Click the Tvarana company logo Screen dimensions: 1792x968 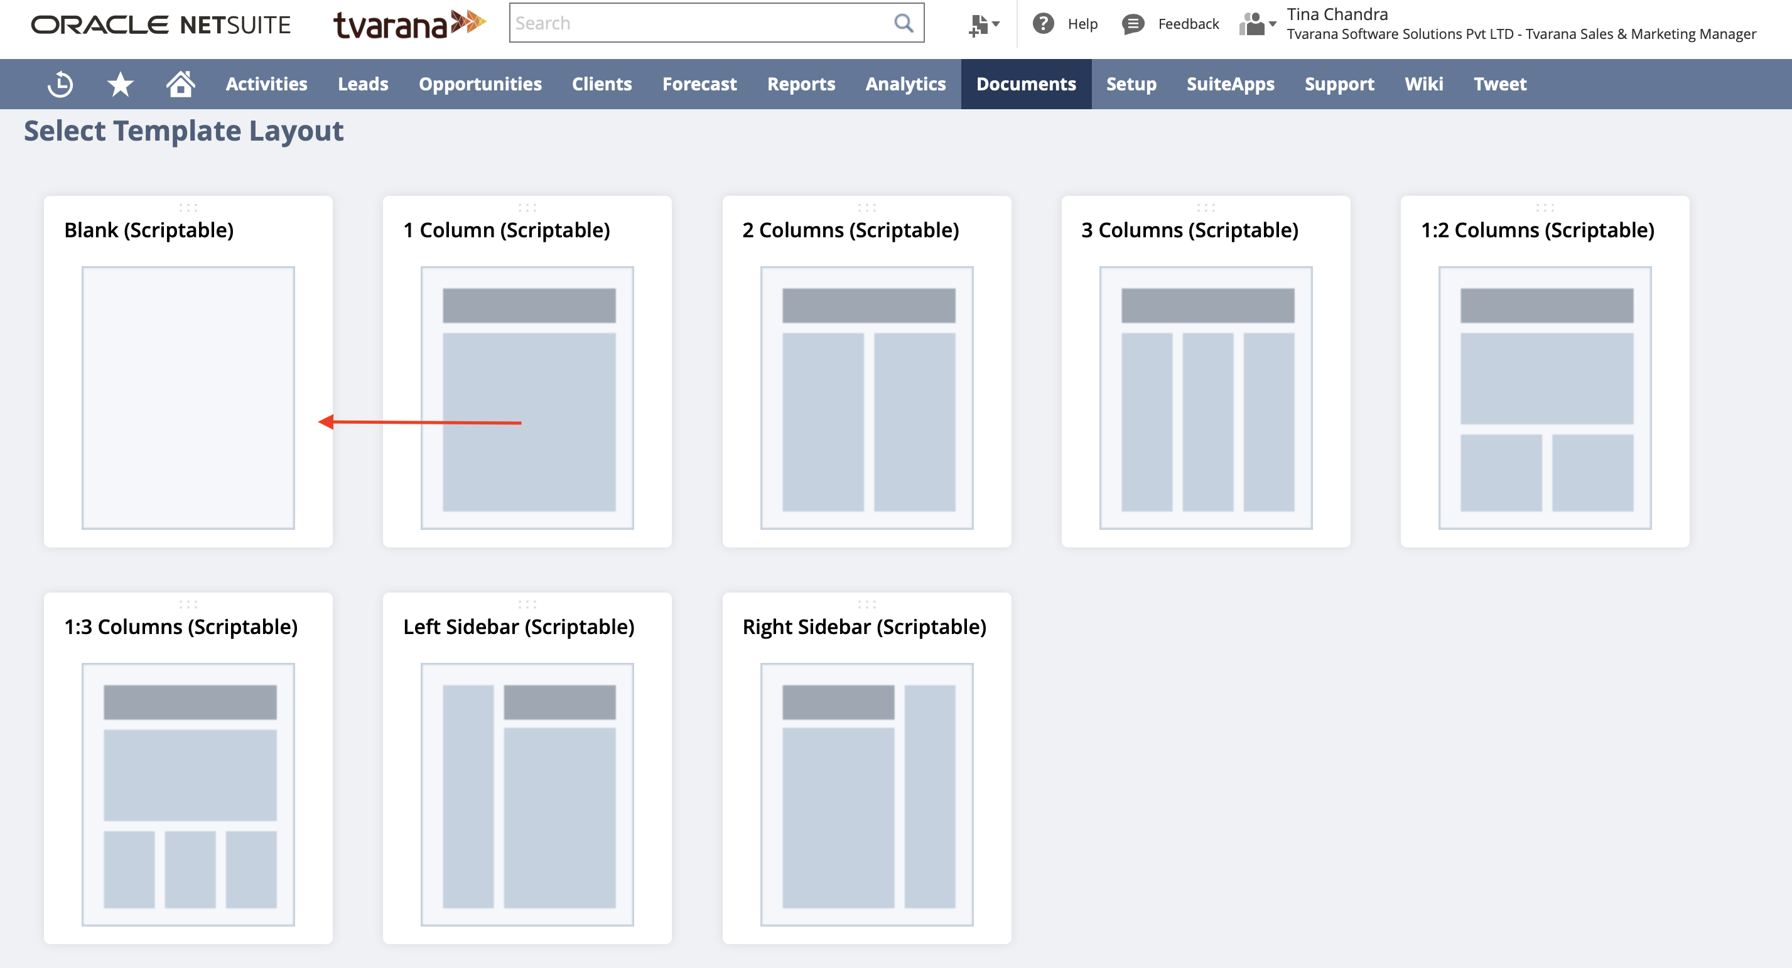click(x=409, y=24)
